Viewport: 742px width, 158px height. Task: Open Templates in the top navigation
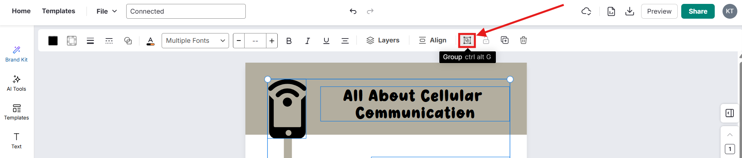58,11
